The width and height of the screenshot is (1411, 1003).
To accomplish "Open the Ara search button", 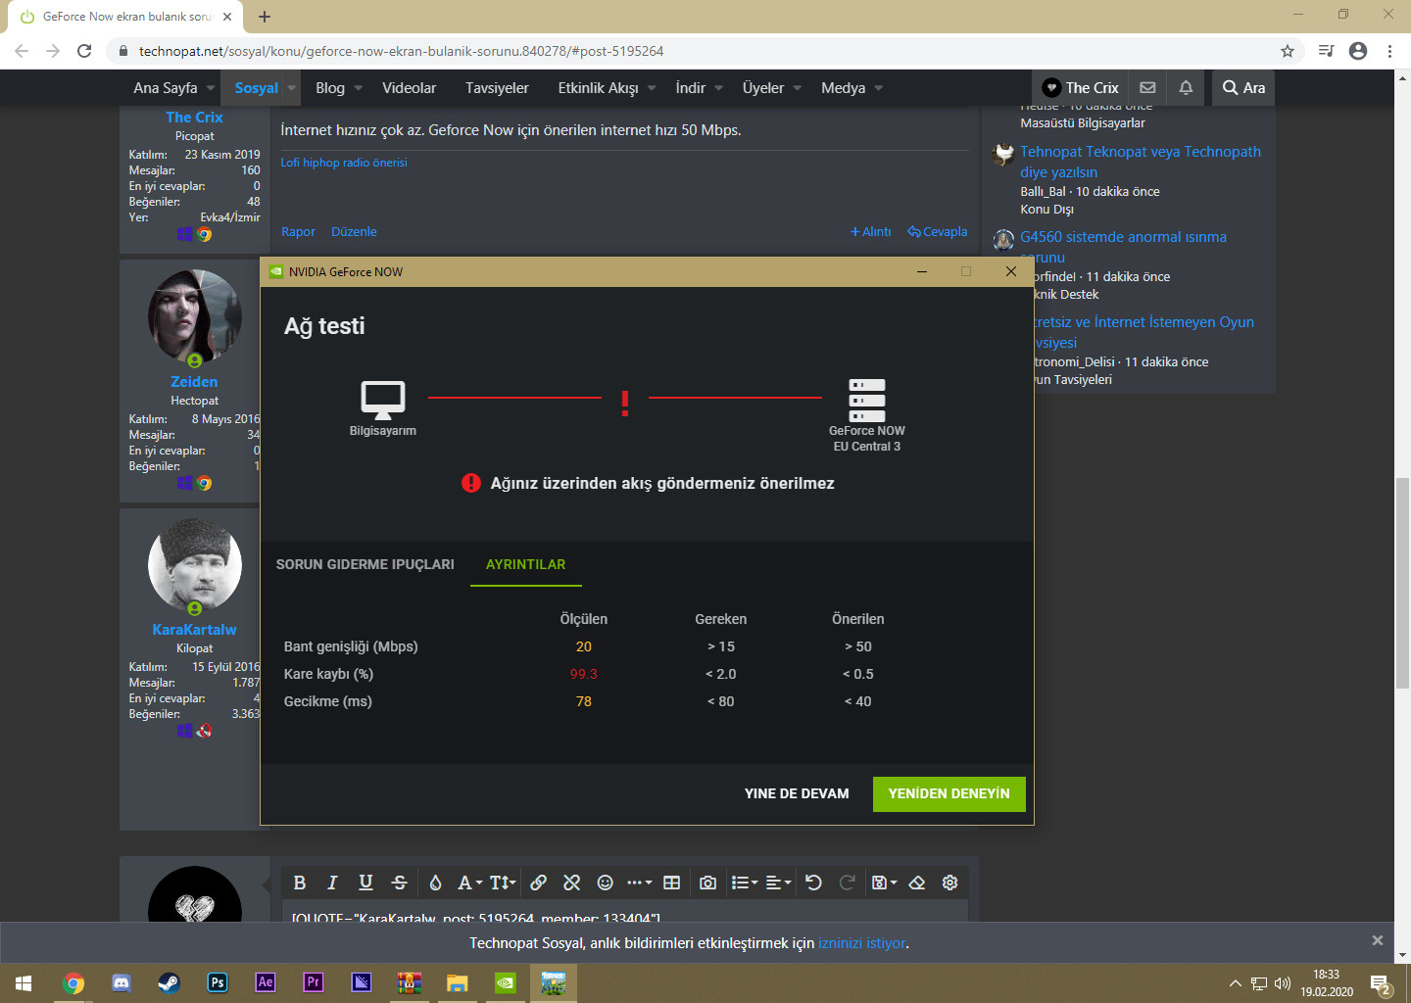I will click(x=1243, y=87).
